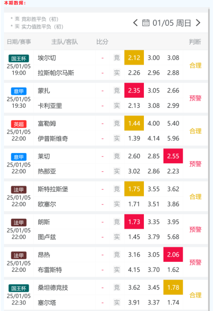Screen dimensions: 215x311
Task: Open the 预警 judgment for 朗斯 match
Action: 196,230
